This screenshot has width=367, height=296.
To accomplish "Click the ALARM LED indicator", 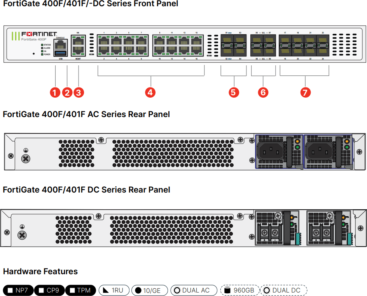I will (x=42, y=48).
